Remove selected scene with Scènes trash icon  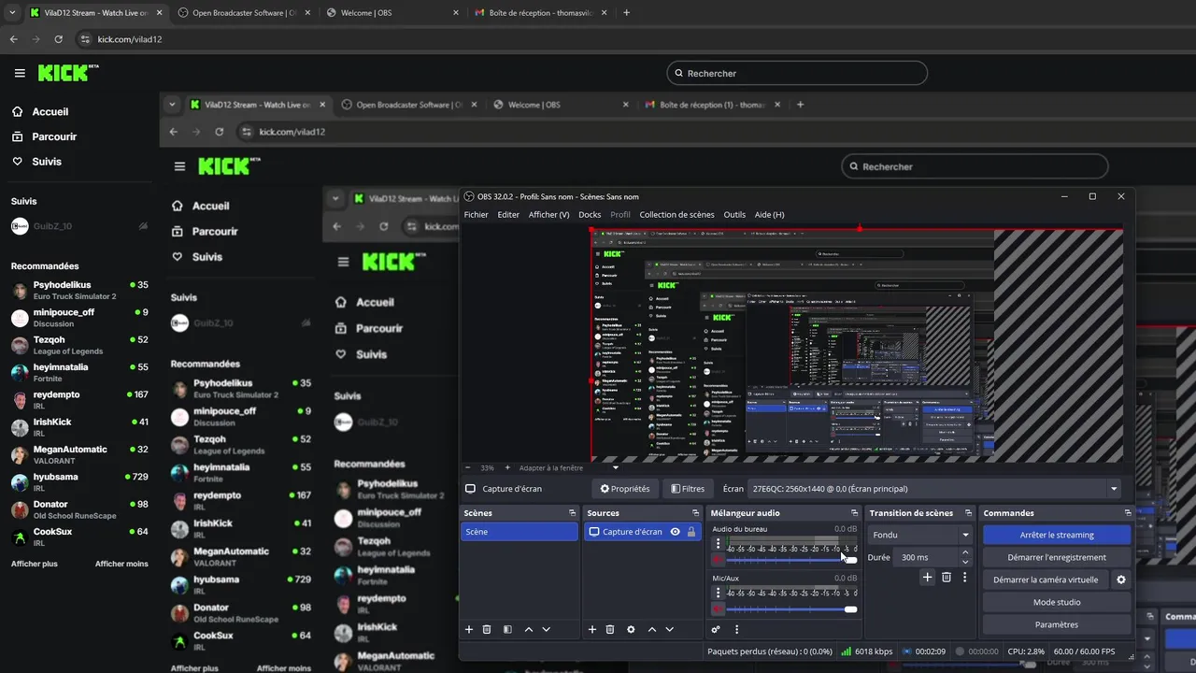pyautogui.click(x=487, y=629)
